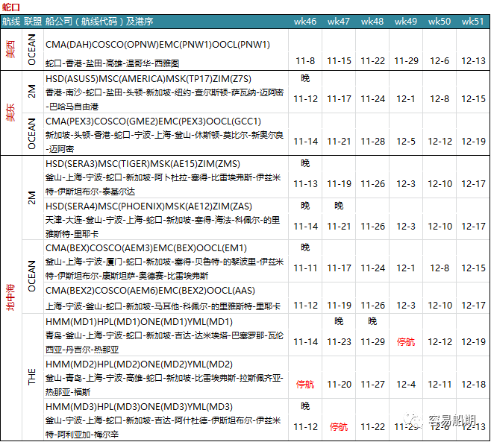Image resolution: width=491 pixels, height=442 pixels.
Task: Select the THE alliance cell
Action: coord(32,376)
